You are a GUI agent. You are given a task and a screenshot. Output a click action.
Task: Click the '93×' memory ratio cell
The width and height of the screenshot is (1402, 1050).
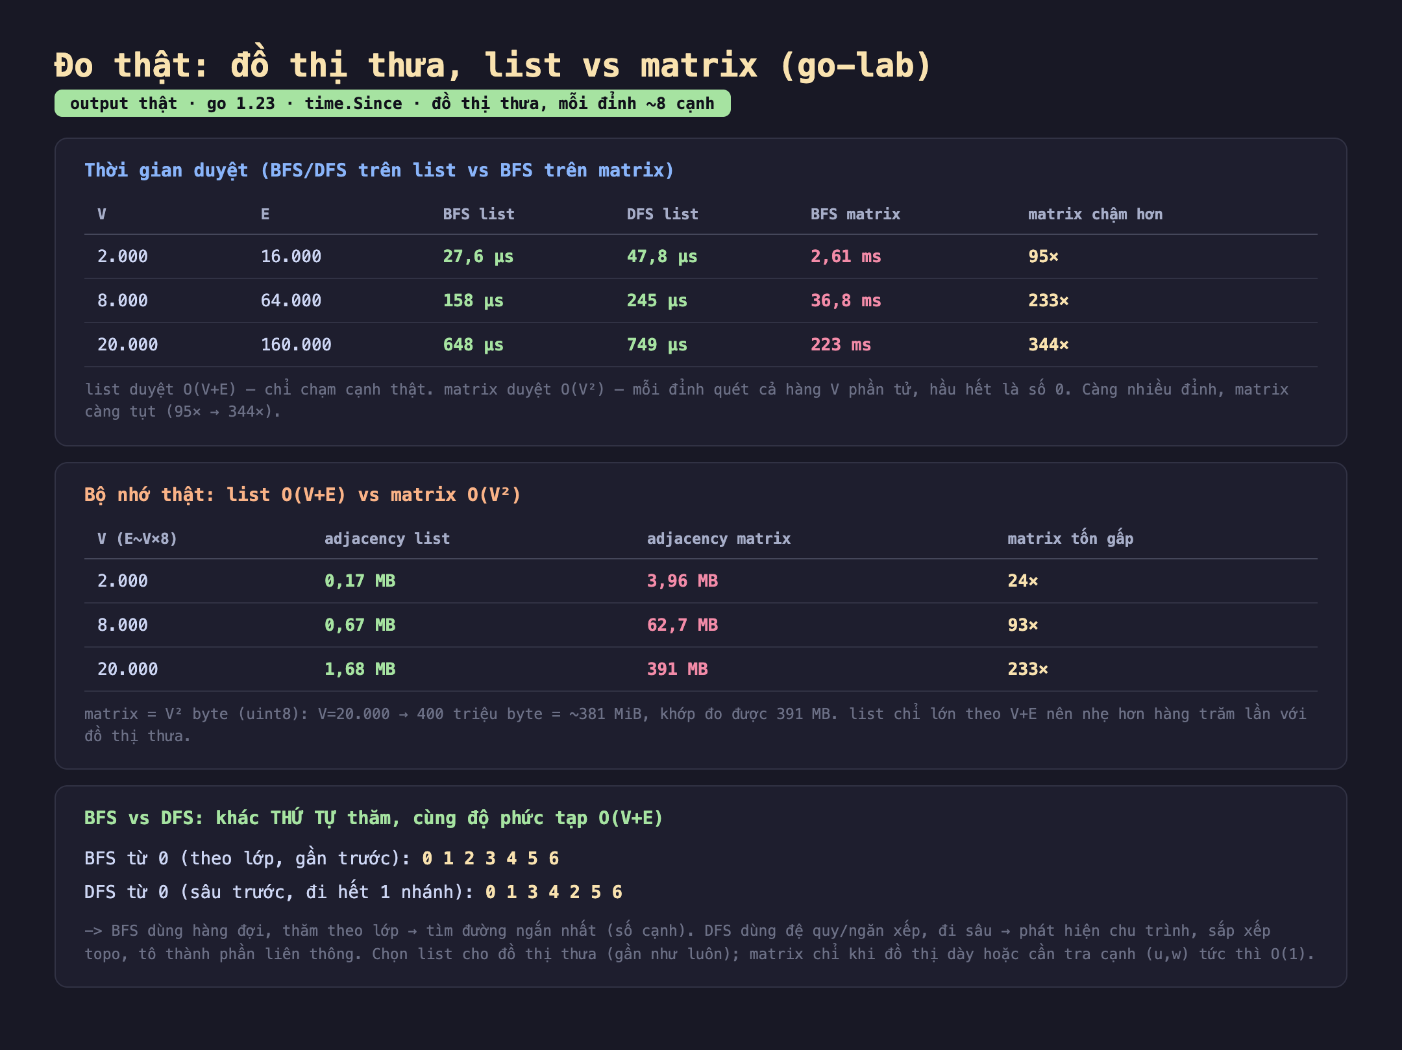click(x=1022, y=625)
